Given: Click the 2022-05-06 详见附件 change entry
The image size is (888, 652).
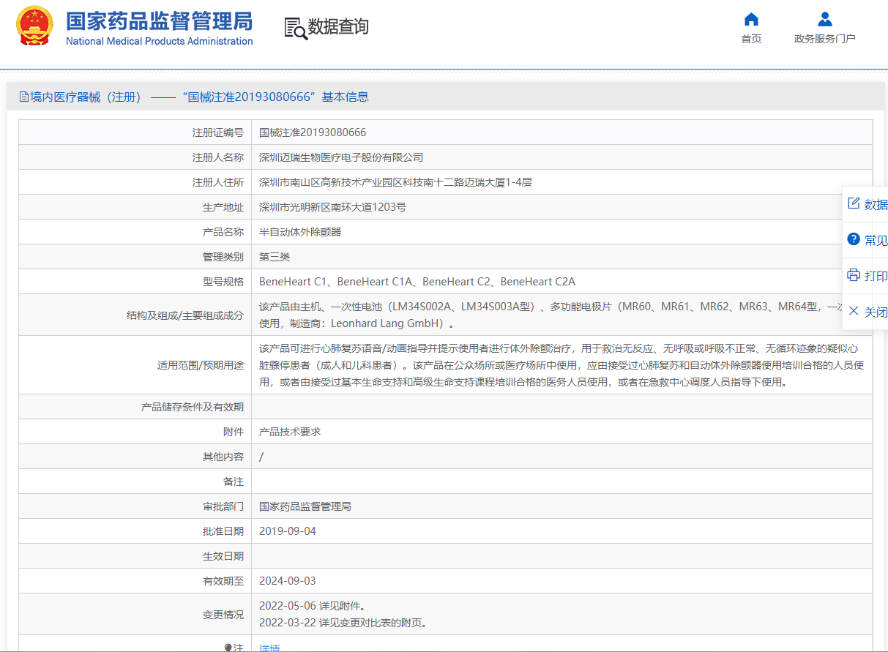Looking at the screenshot, I should (312, 606).
